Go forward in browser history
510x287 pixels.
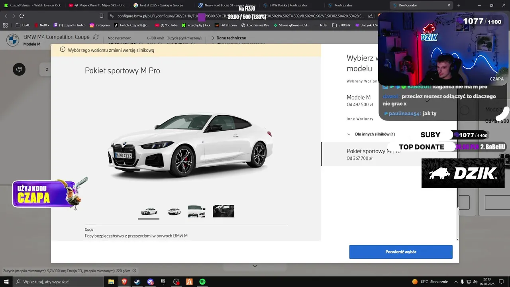(x=14, y=16)
